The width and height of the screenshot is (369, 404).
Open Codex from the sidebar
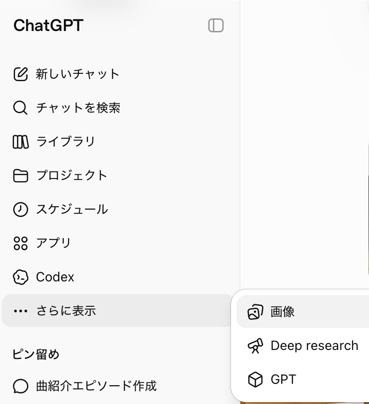coord(117,277)
